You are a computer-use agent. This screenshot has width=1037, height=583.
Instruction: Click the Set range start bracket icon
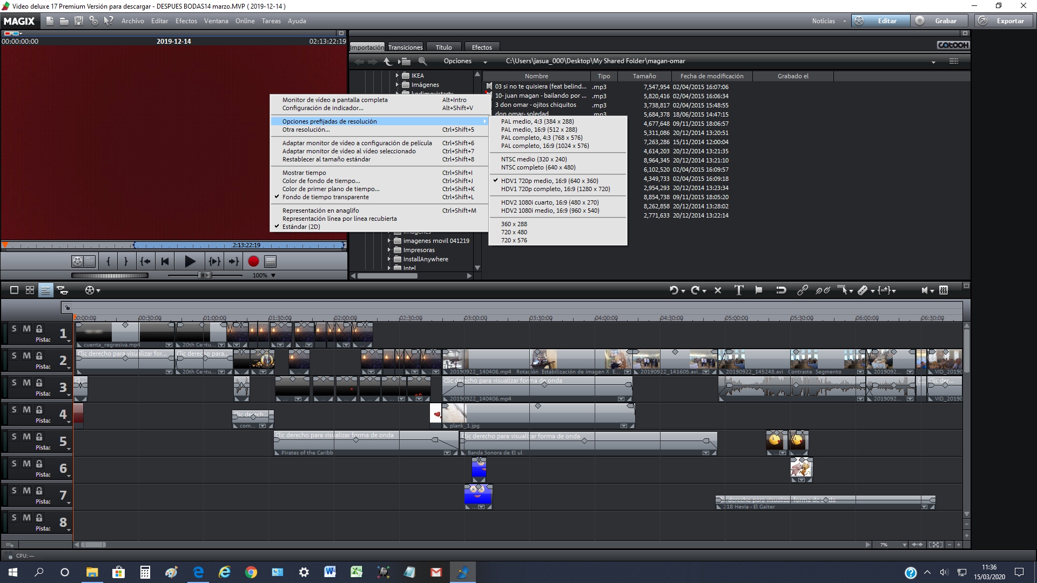pos(109,261)
